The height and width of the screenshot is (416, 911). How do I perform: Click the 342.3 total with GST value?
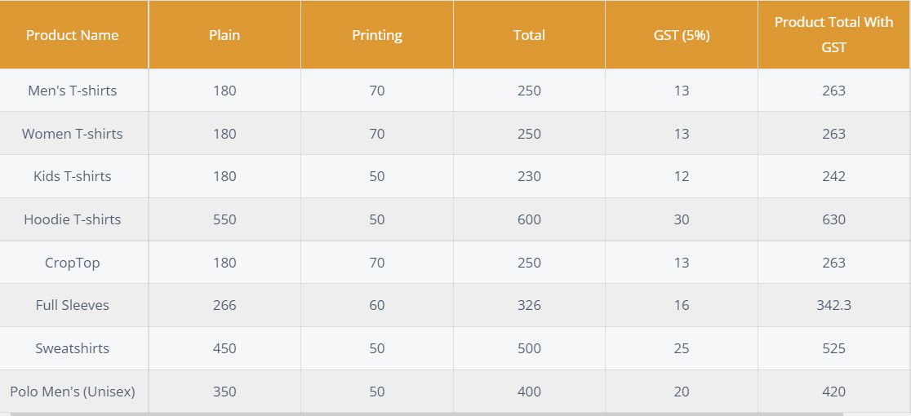pyautogui.click(x=833, y=305)
